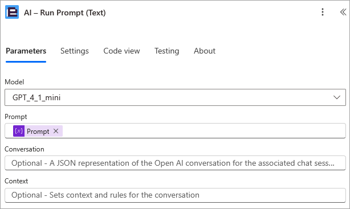Show the About tab
The width and height of the screenshot is (350, 209).
[205, 51]
